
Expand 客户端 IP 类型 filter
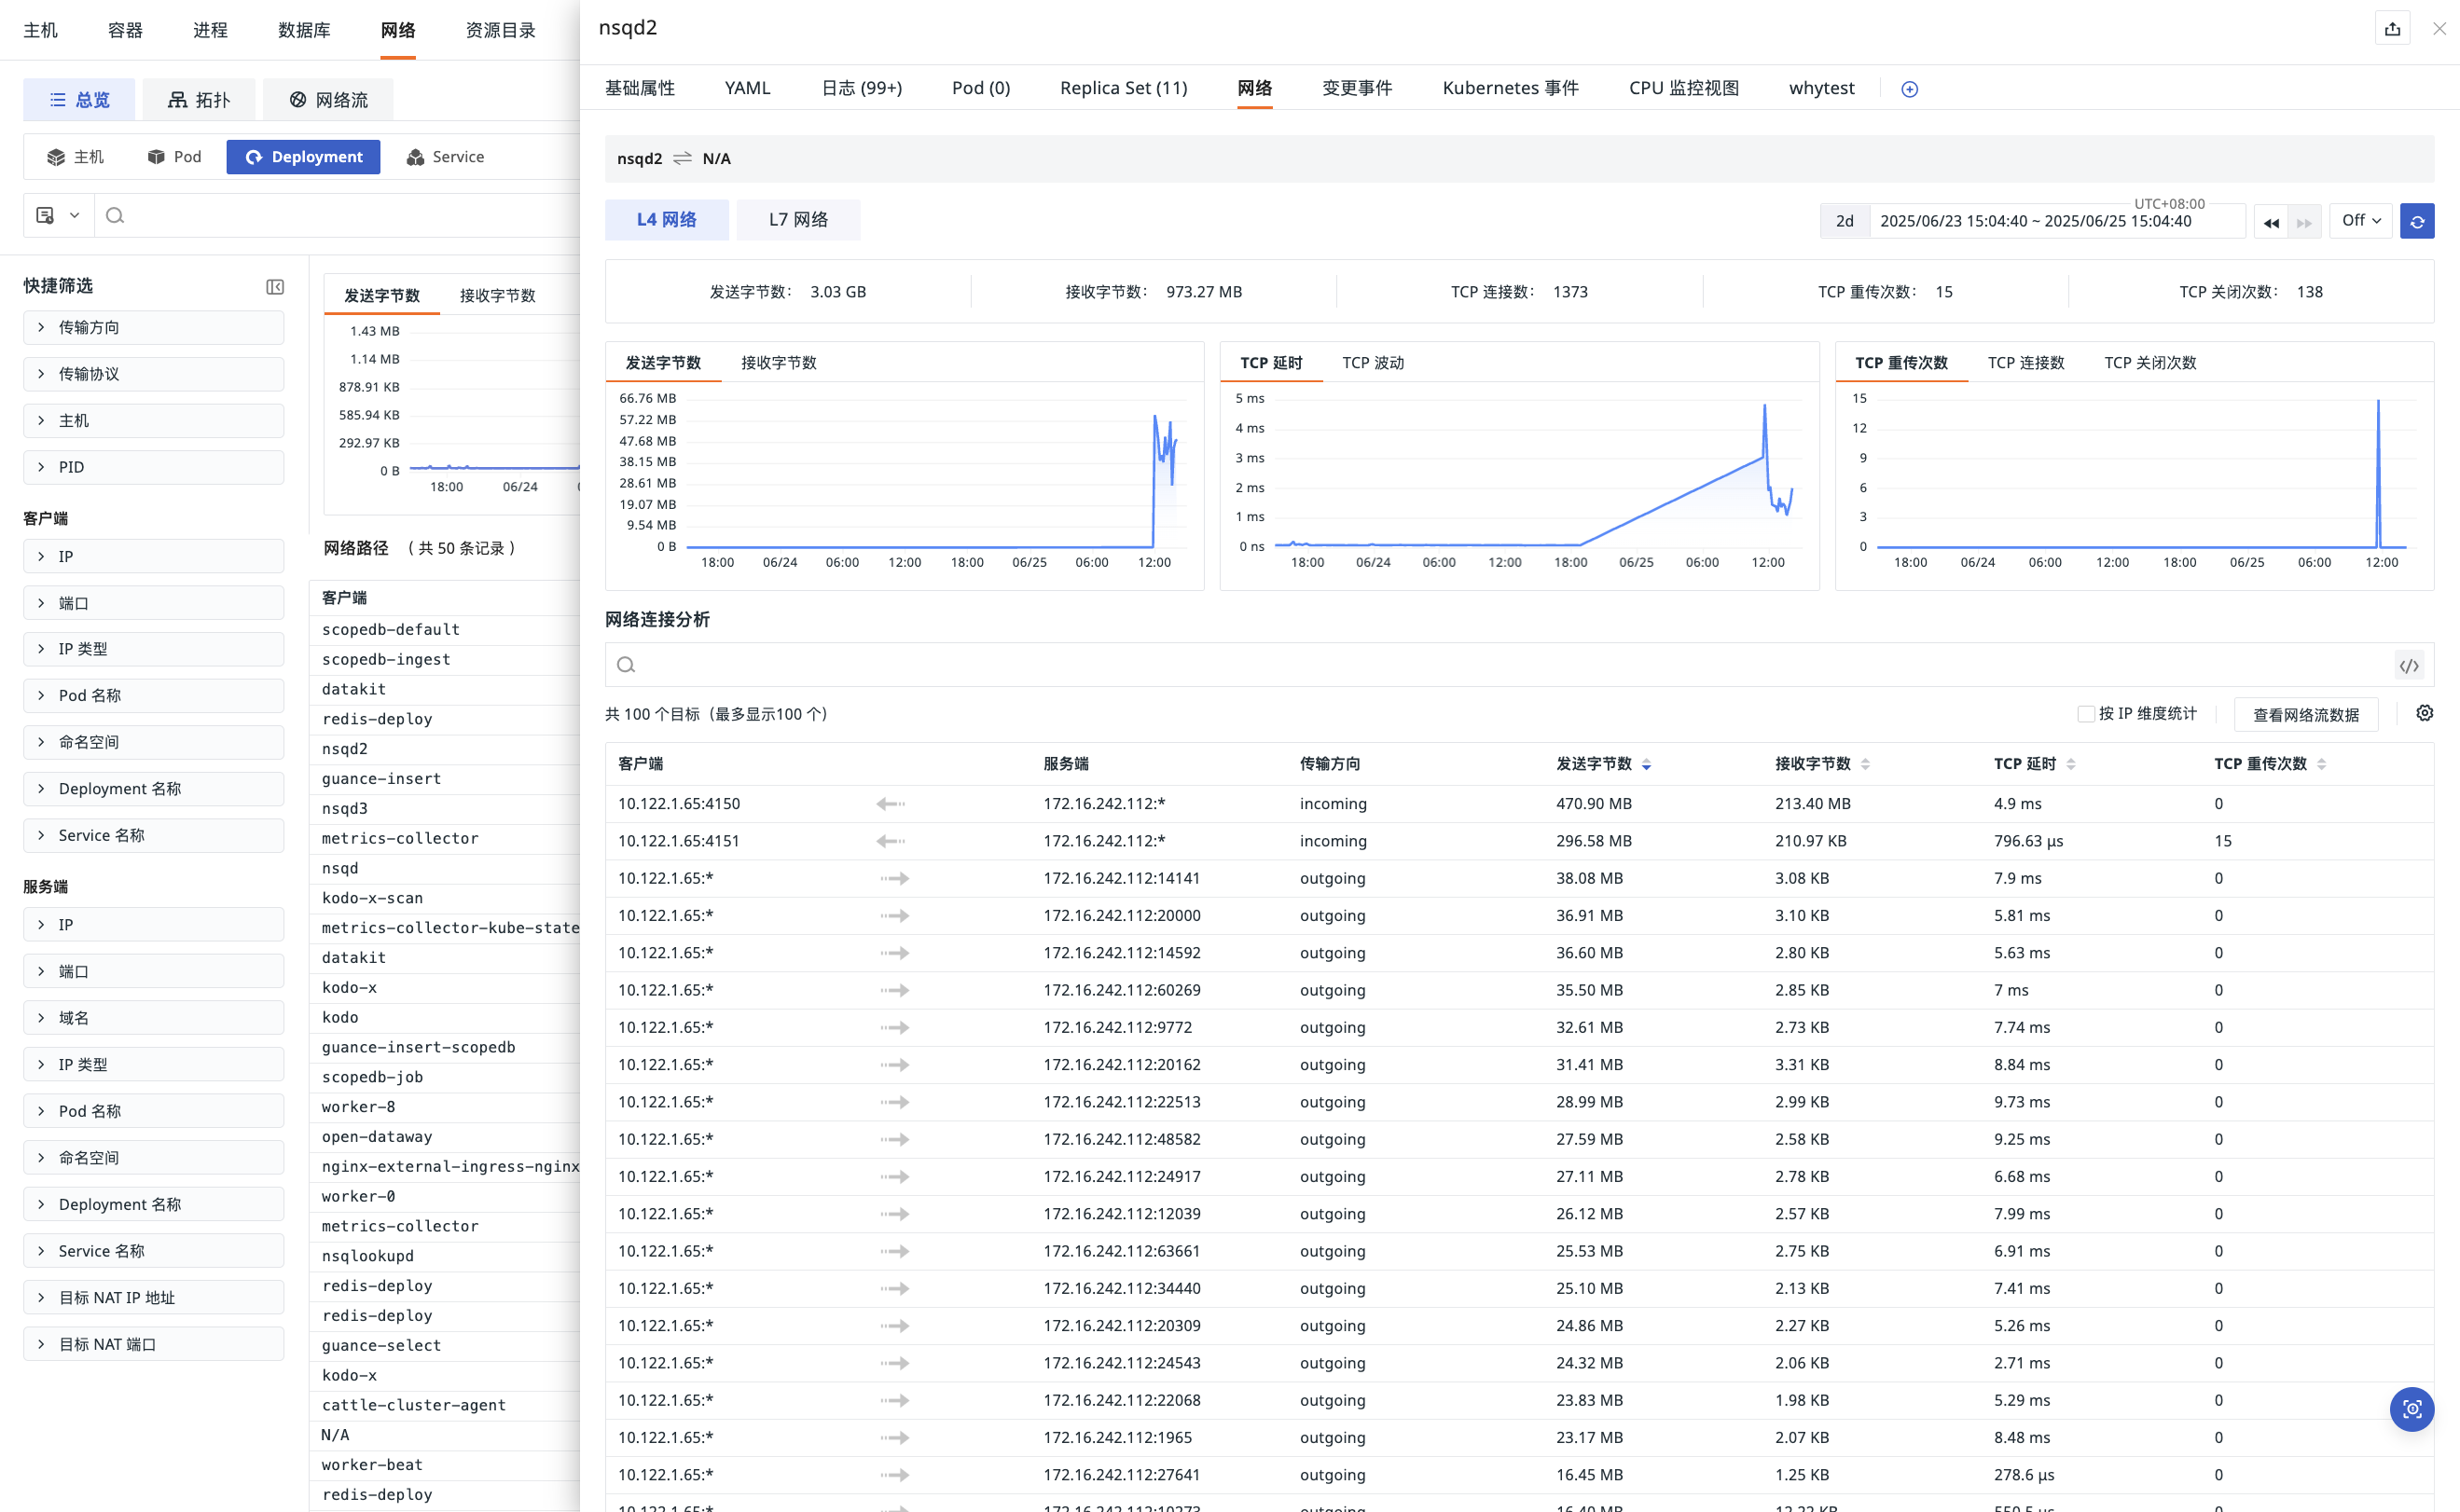coord(153,649)
